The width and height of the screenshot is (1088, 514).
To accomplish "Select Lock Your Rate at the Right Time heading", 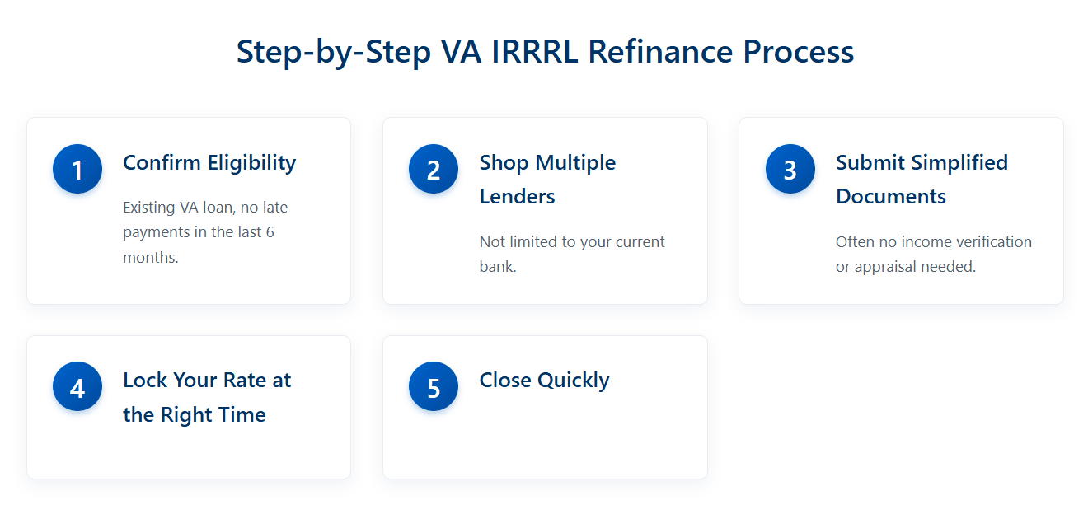I will 207,397.
